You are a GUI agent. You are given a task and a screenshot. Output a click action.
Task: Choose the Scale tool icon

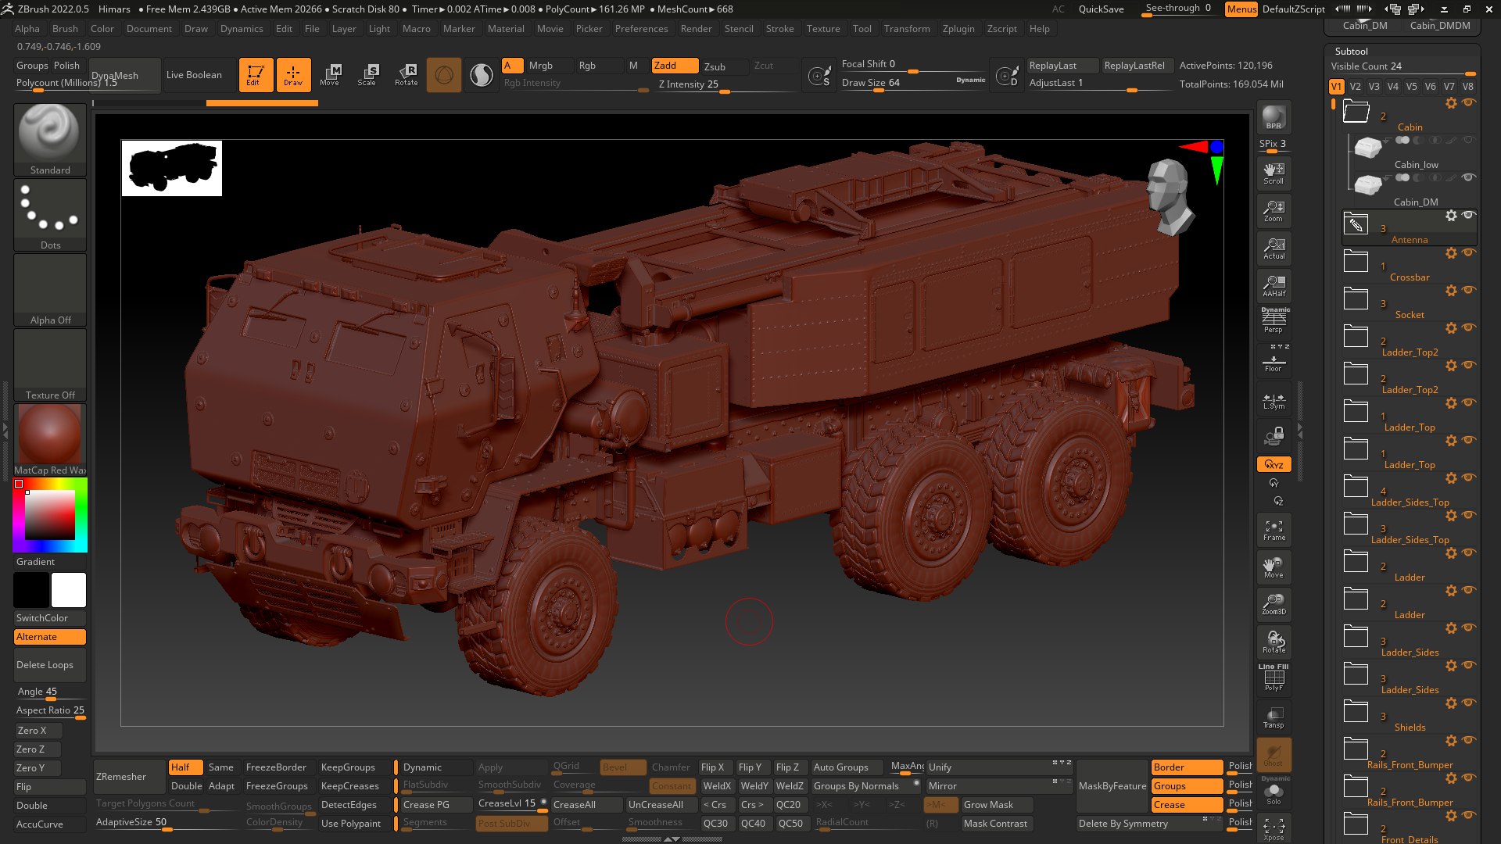[367, 75]
